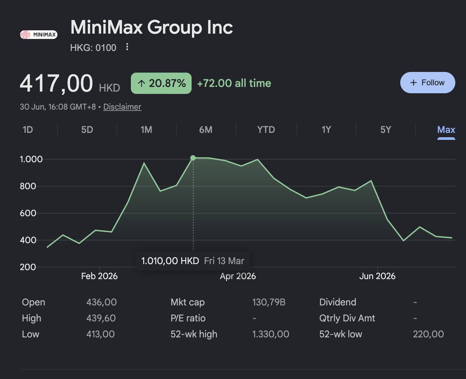The image size is (466, 379).
Task: Click the MiniMax company logo
Action: point(38,35)
